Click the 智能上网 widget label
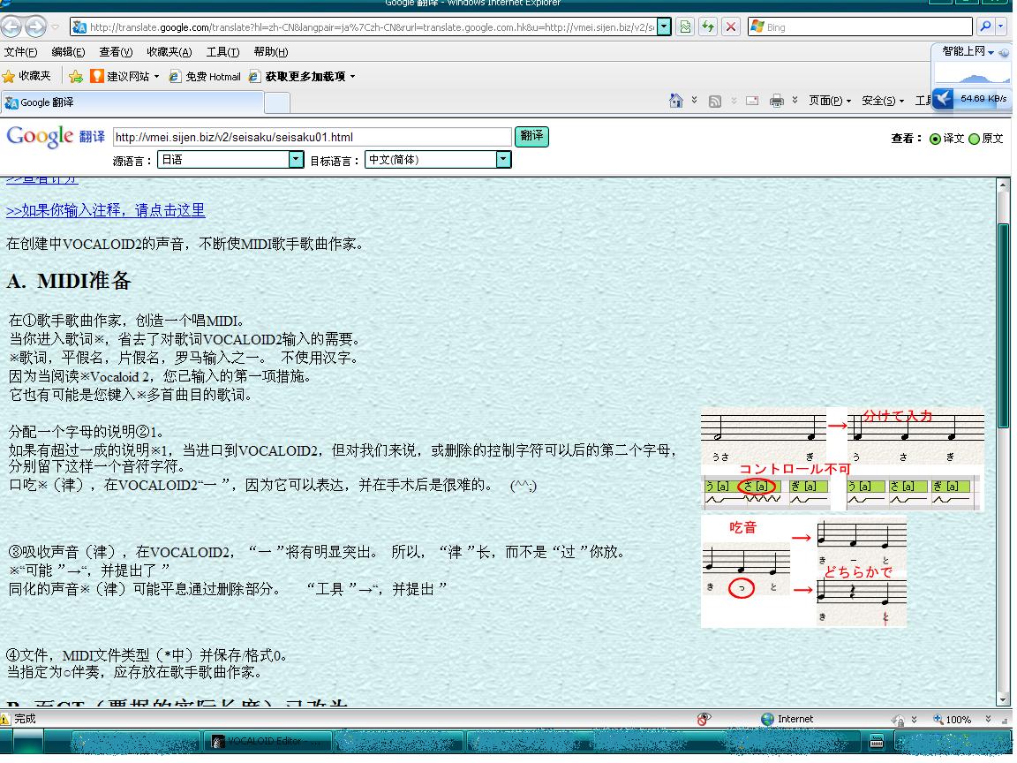Screen dimensions: 1017x763 964,51
